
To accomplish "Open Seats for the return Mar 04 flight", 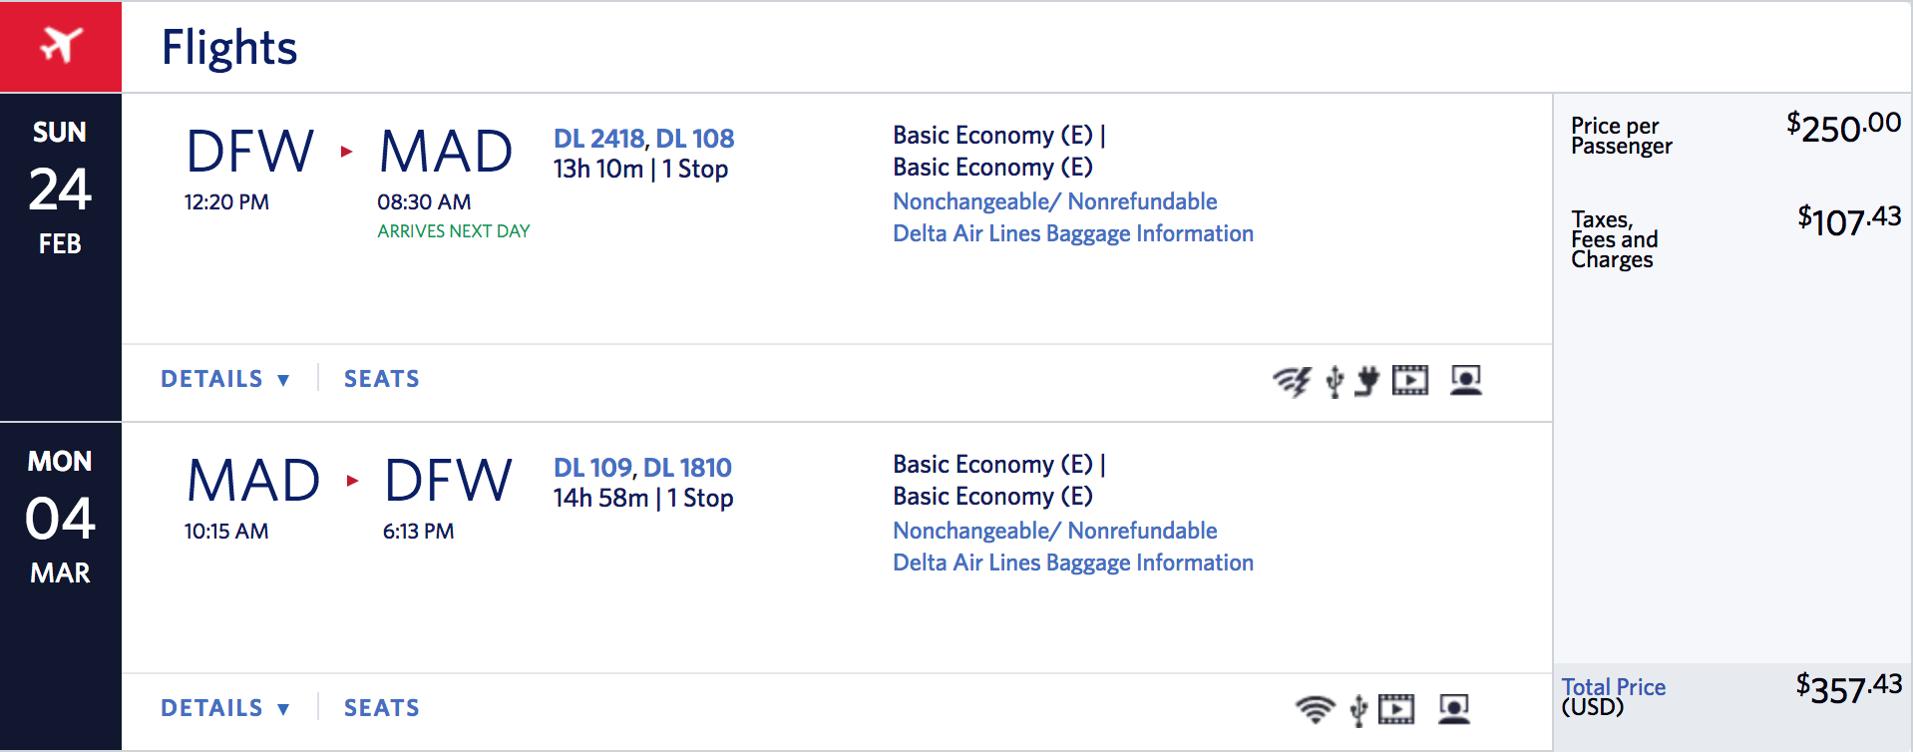I will click(x=382, y=708).
